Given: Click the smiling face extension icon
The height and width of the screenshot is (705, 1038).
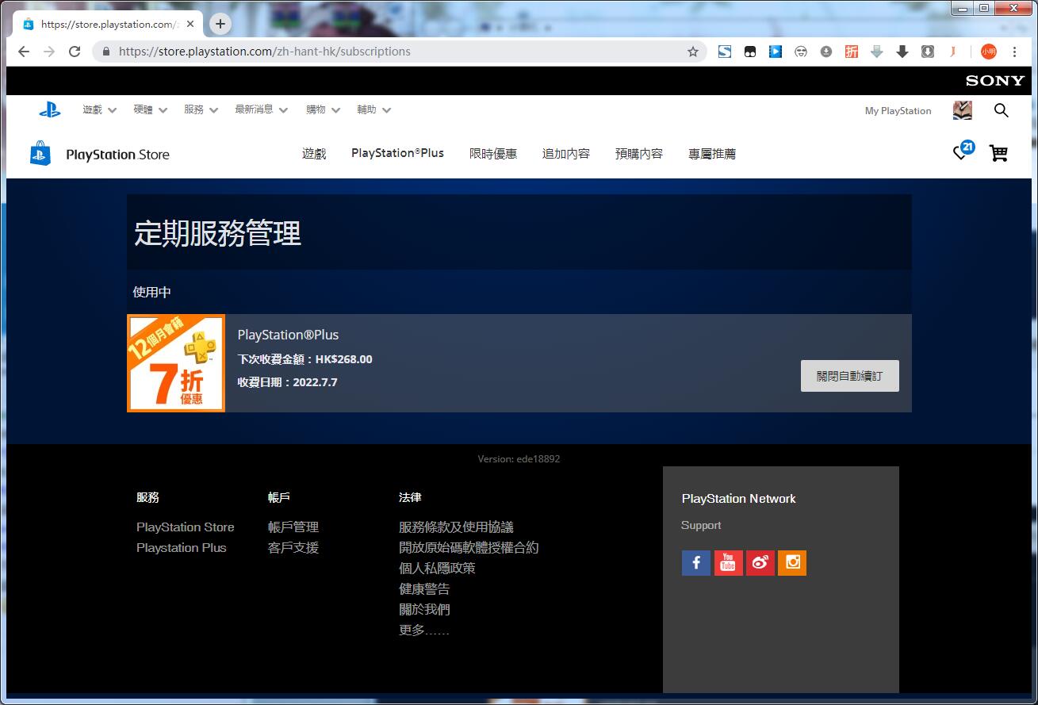Looking at the screenshot, I should (x=801, y=52).
